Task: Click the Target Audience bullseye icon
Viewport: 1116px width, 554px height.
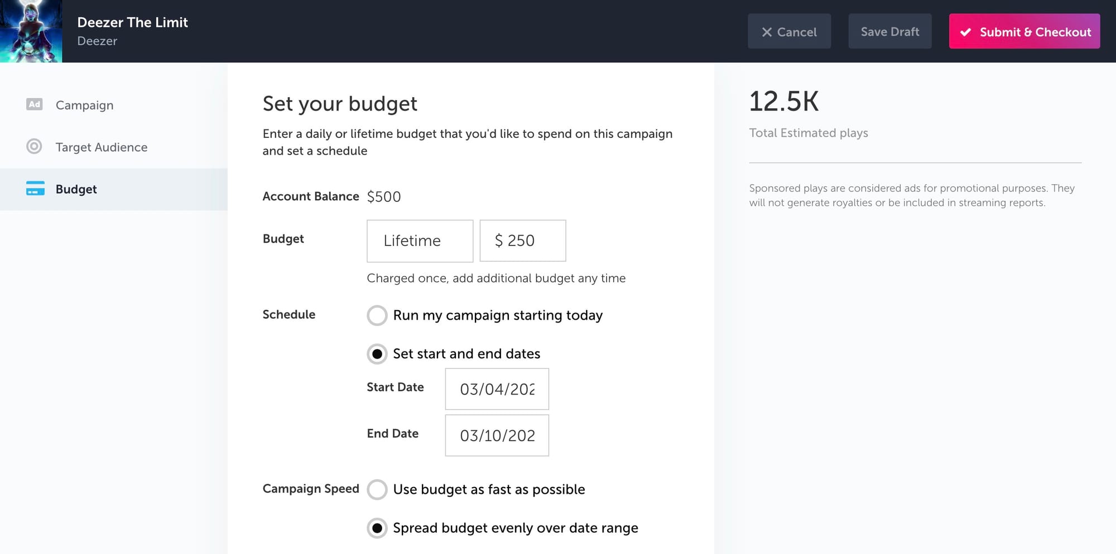Action: pyautogui.click(x=34, y=147)
